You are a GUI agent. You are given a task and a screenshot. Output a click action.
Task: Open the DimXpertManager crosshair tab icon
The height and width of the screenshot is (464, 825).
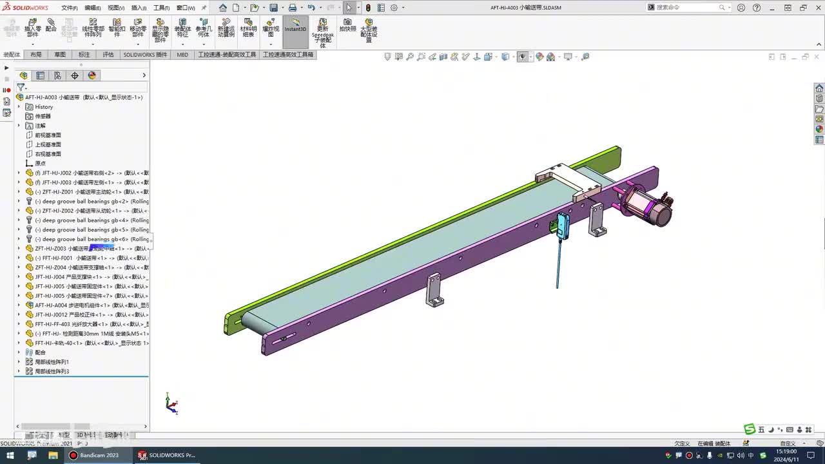click(75, 75)
